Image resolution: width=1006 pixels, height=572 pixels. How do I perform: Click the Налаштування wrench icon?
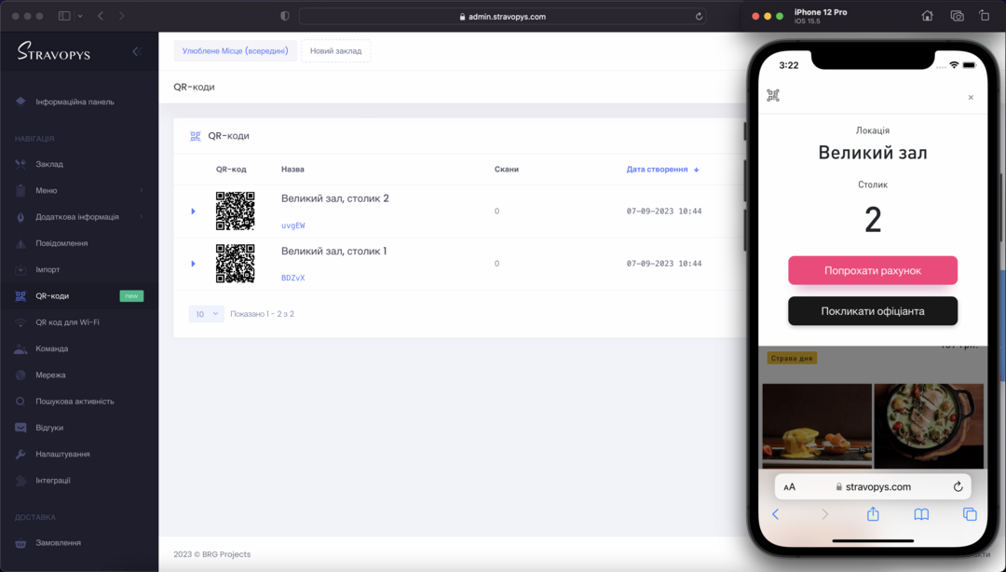[x=20, y=454]
